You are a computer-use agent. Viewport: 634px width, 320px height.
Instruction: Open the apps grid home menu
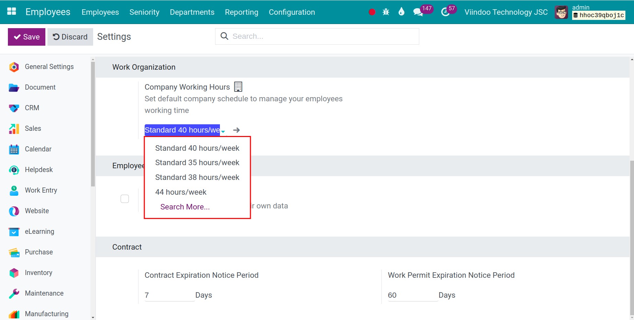tap(12, 12)
